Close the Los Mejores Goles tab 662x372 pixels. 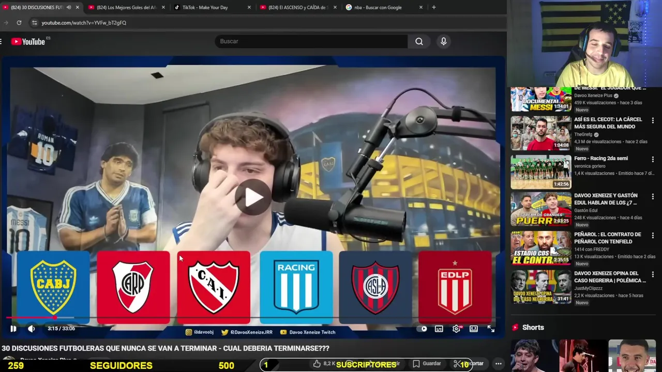pyautogui.click(x=163, y=7)
